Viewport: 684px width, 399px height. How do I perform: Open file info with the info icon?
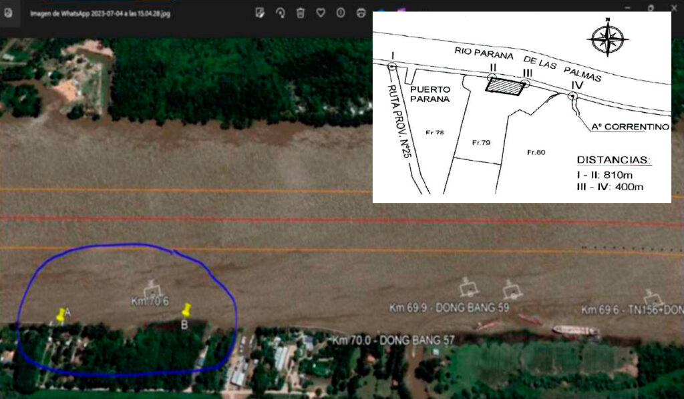click(x=341, y=13)
